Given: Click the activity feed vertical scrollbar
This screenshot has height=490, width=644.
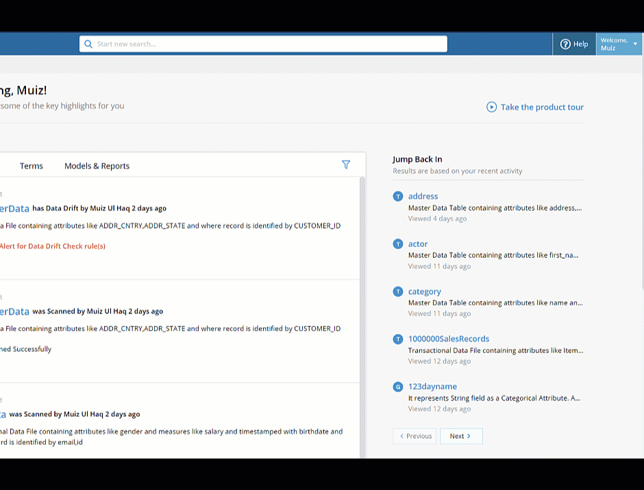Looking at the screenshot, I should (x=362, y=317).
